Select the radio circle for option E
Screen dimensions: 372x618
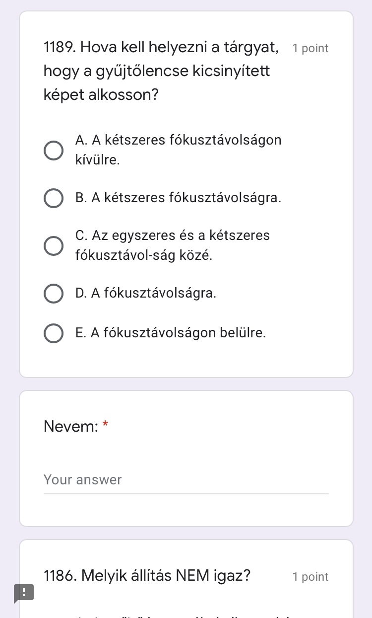coord(54,333)
